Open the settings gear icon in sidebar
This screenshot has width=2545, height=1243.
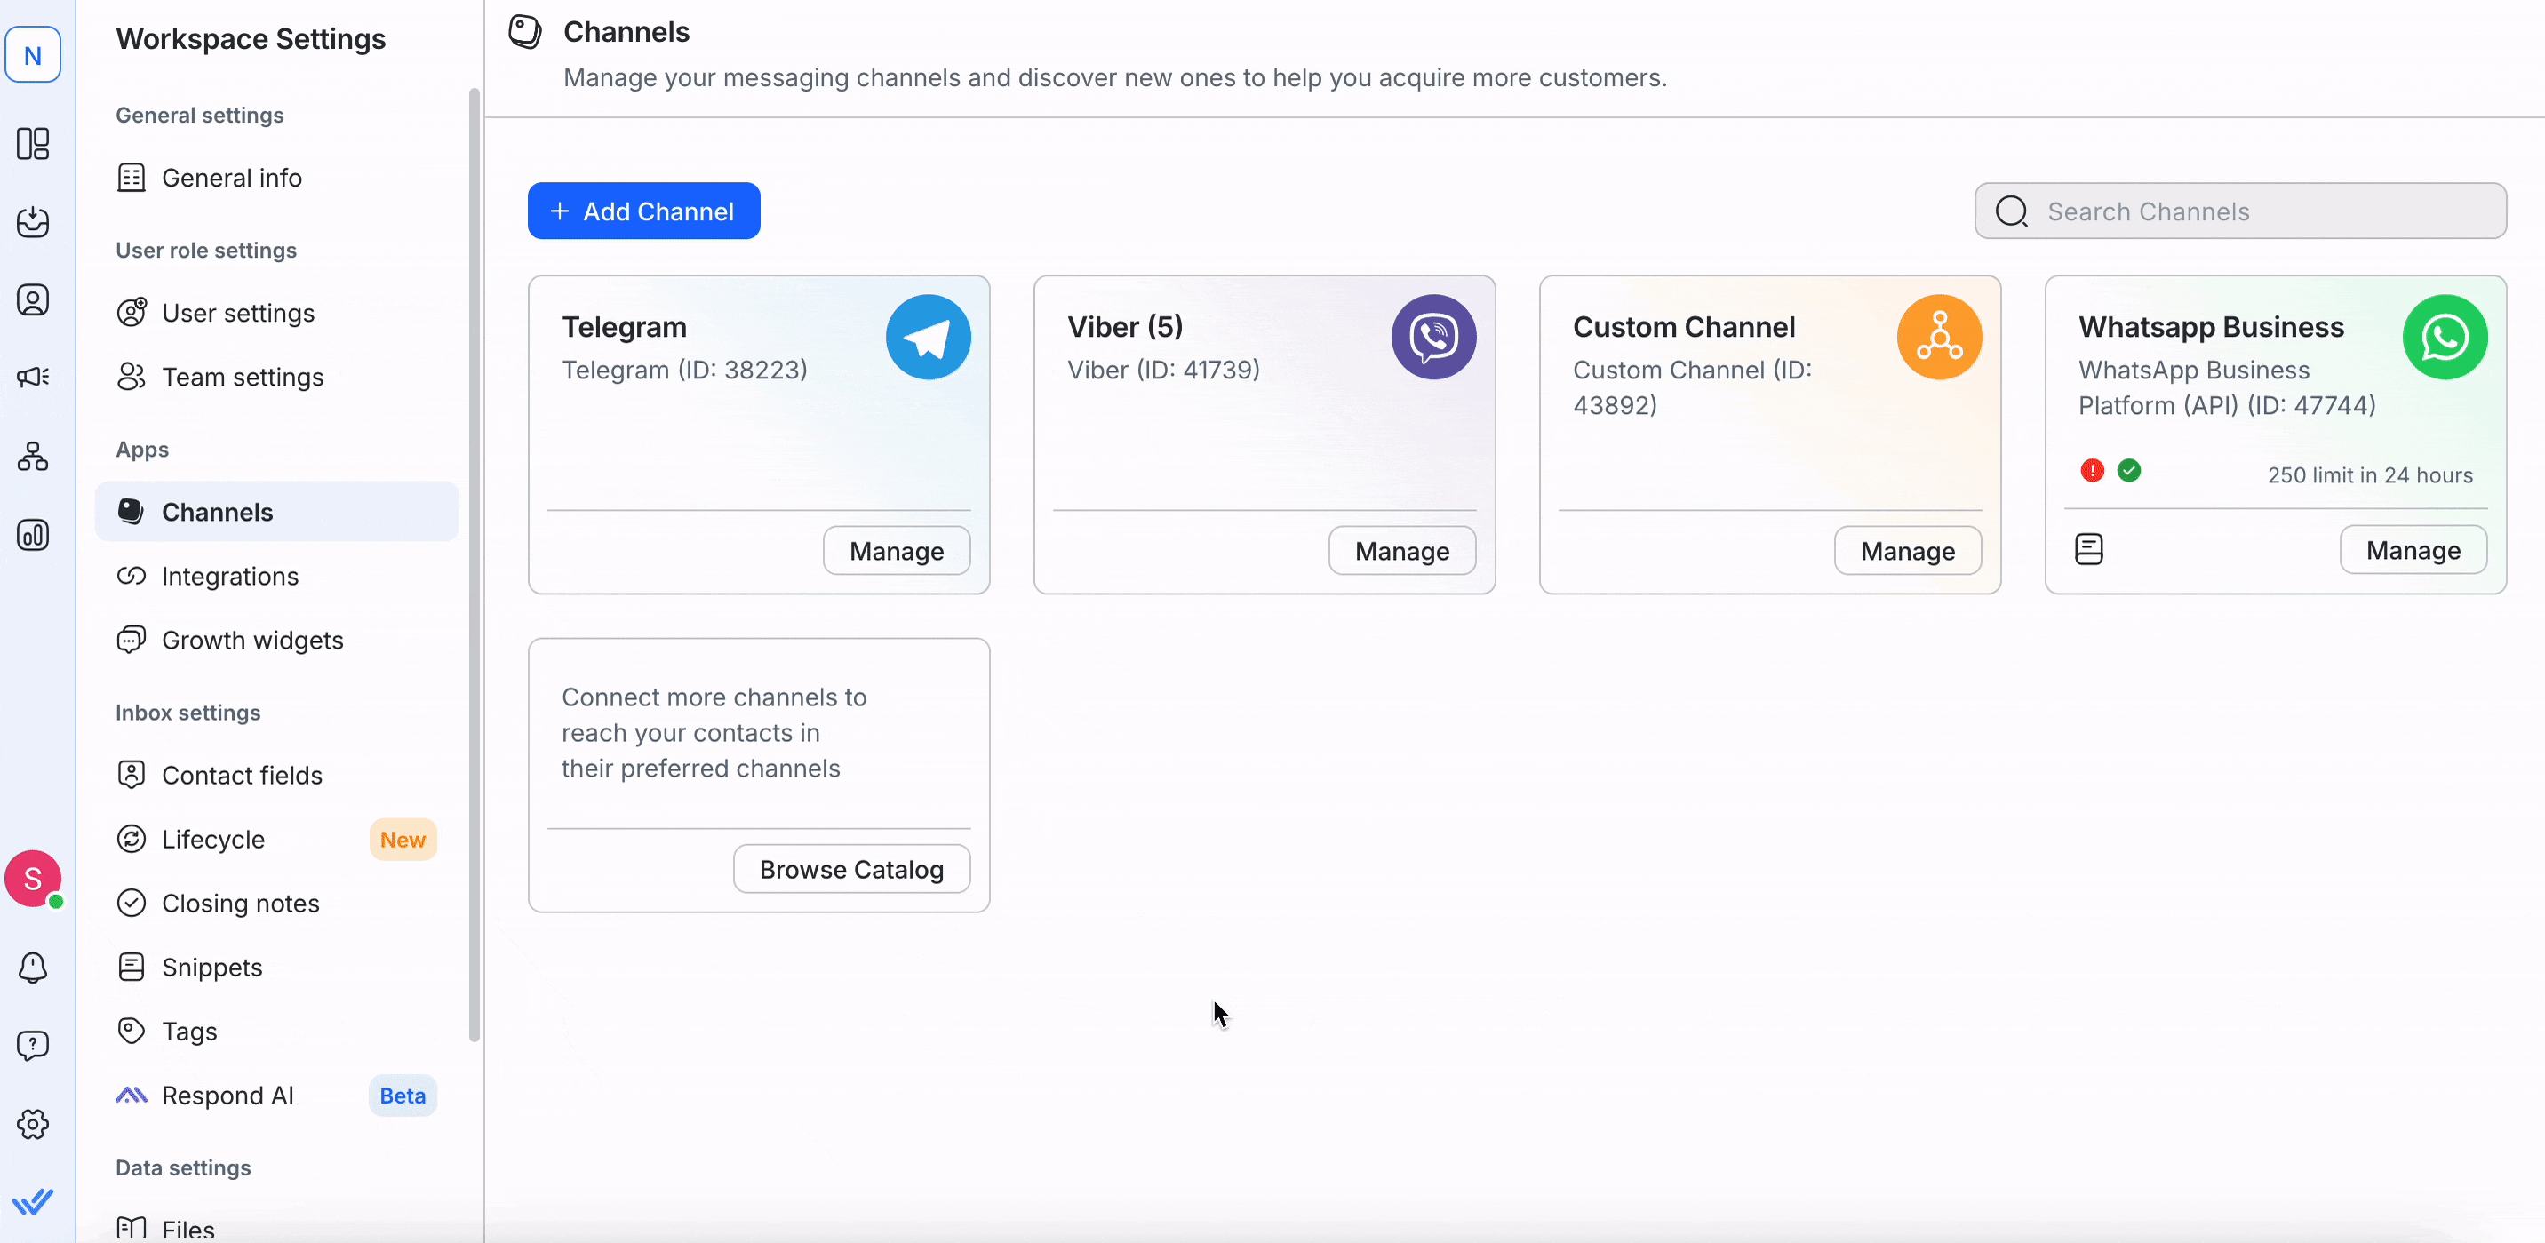click(x=34, y=1123)
